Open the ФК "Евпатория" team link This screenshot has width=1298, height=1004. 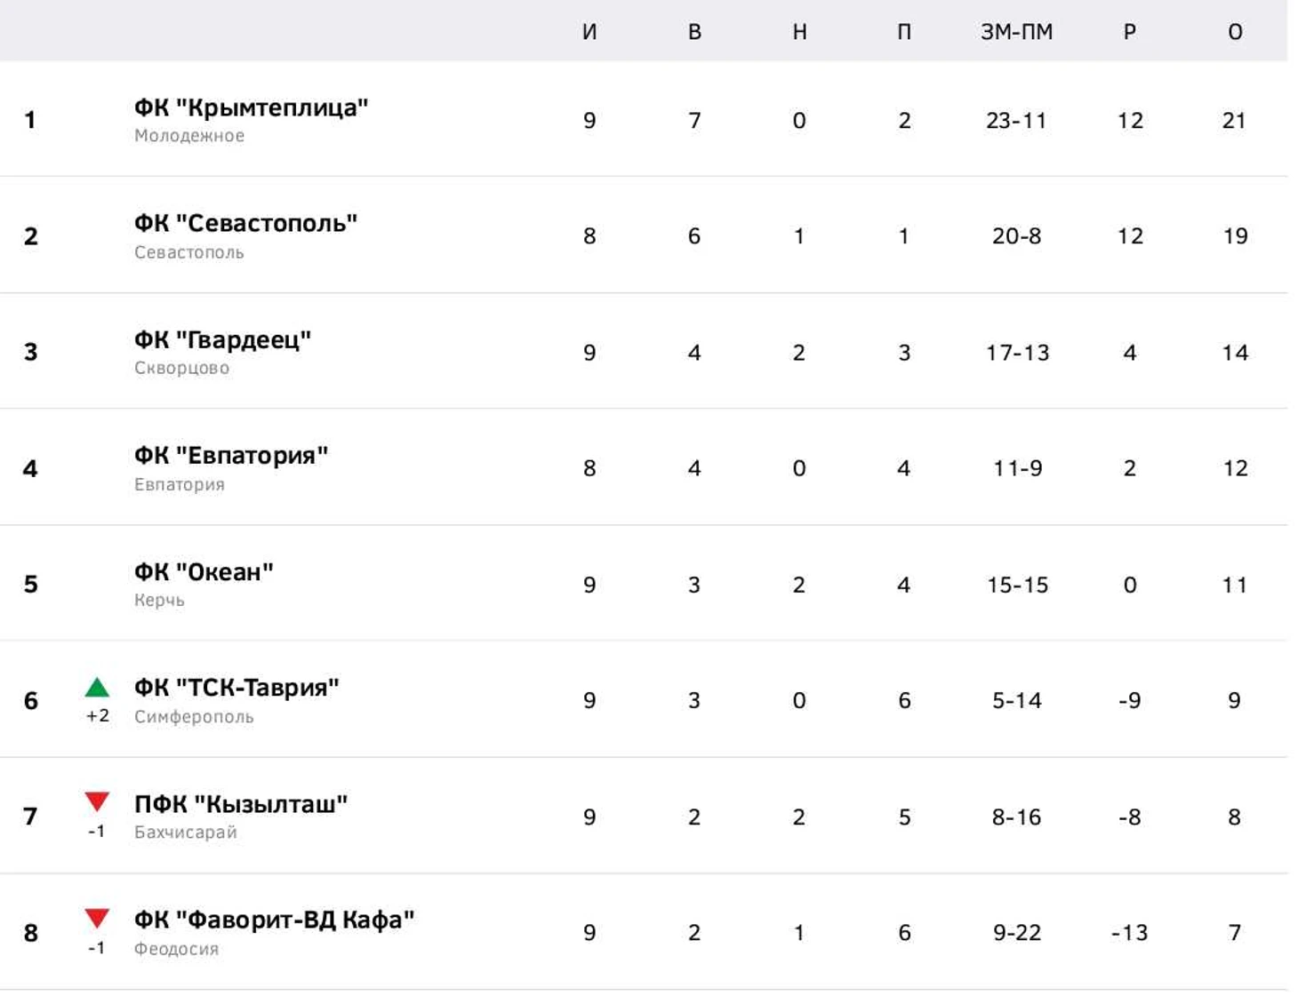click(x=231, y=456)
